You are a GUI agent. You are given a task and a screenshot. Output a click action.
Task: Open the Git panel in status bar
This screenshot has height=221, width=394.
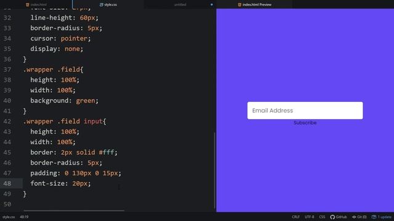359,217
